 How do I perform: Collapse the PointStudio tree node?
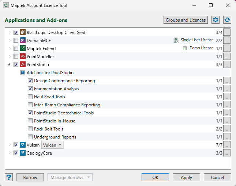pyautogui.click(x=10, y=65)
